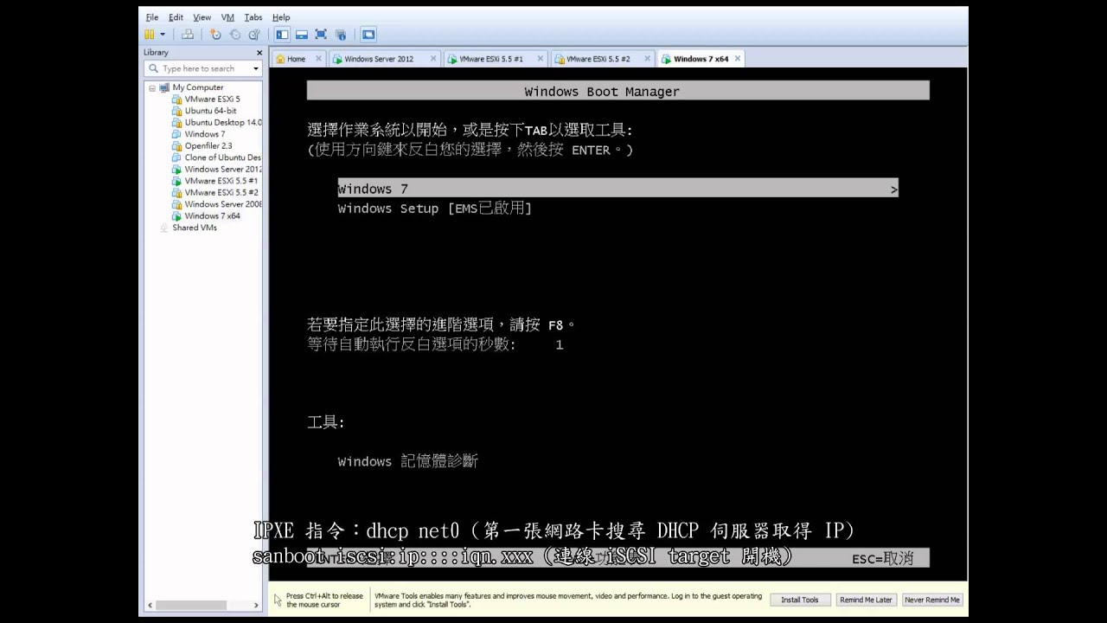Select Clone of Ubuntu Desktop in library
Screen dimensions: 1107x623
click(x=216, y=157)
